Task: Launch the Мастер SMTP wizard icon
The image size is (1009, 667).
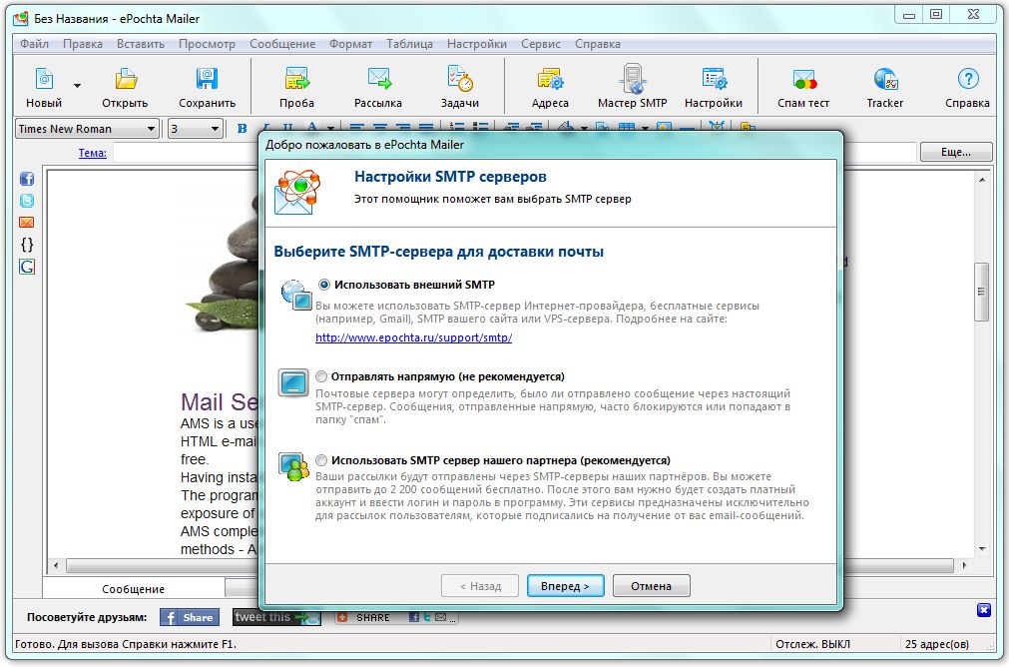Action: (x=633, y=79)
